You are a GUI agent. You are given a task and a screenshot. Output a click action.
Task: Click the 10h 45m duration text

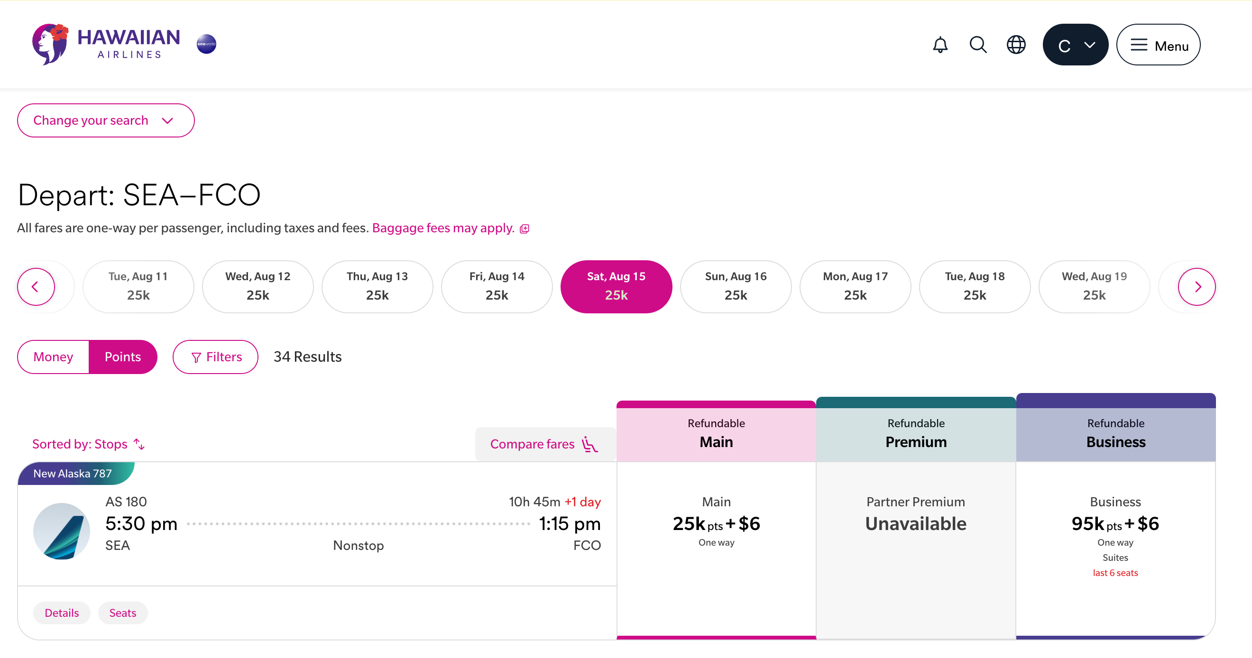[534, 502]
